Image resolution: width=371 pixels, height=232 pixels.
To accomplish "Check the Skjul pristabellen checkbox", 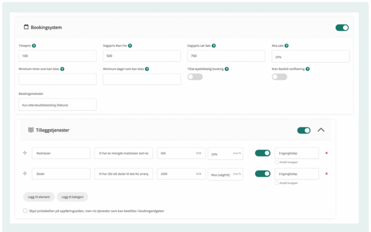I will 26,211.
